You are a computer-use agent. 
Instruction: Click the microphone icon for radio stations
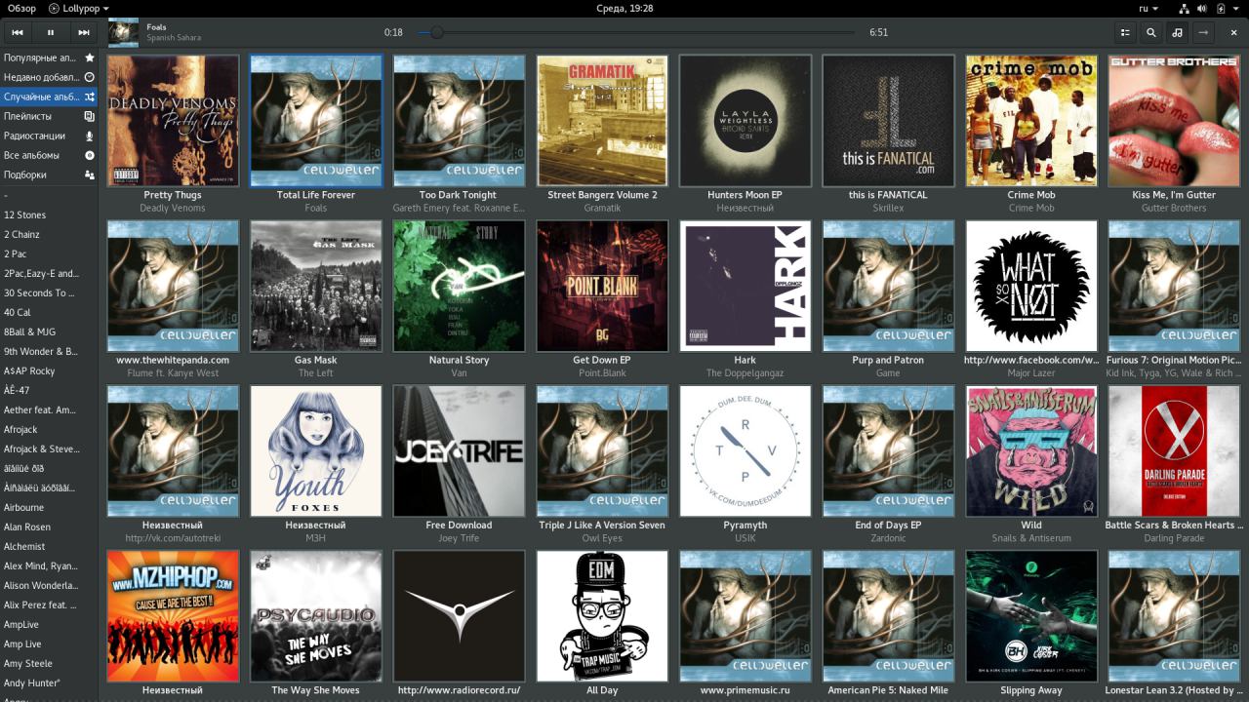point(90,136)
